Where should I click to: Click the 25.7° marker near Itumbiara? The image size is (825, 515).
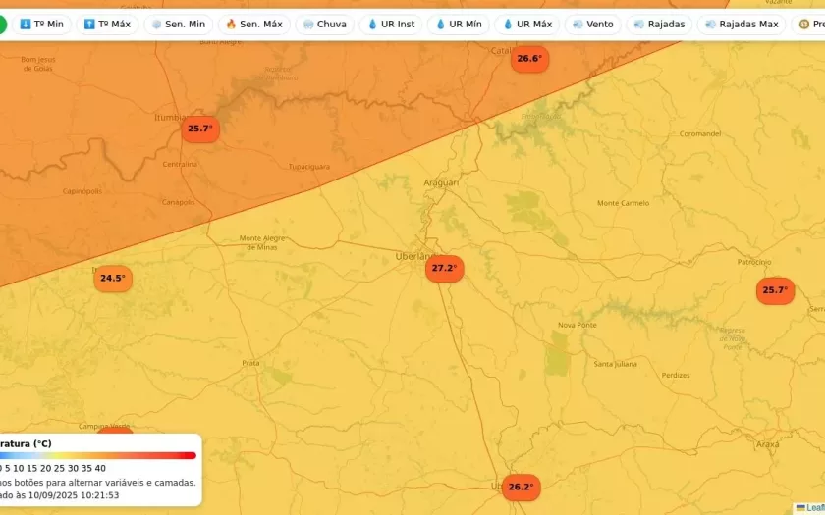click(199, 129)
